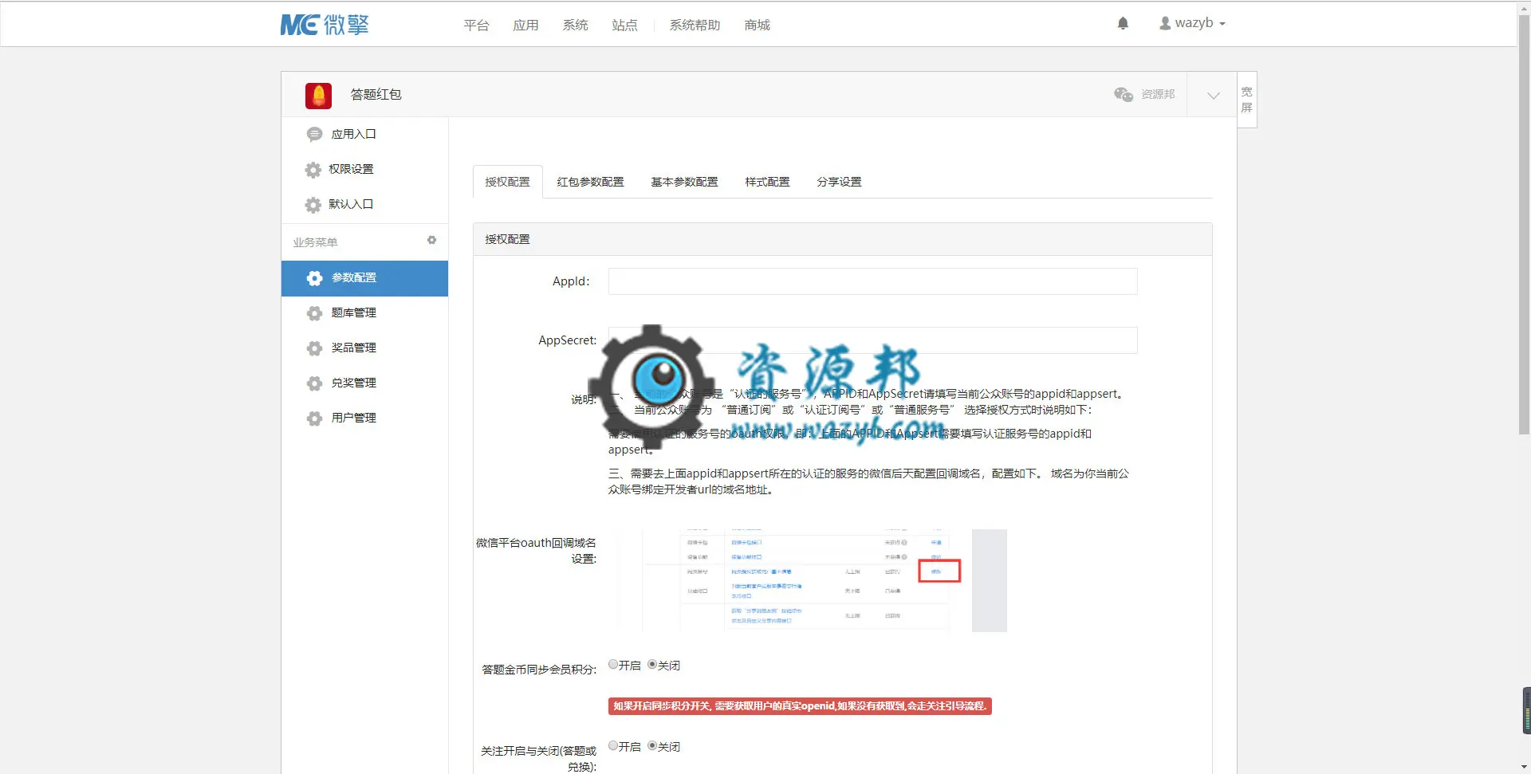Toggle 宽屏 wide screen mode
Image resolution: width=1531 pixels, height=774 pixels.
coord(1246,100)
